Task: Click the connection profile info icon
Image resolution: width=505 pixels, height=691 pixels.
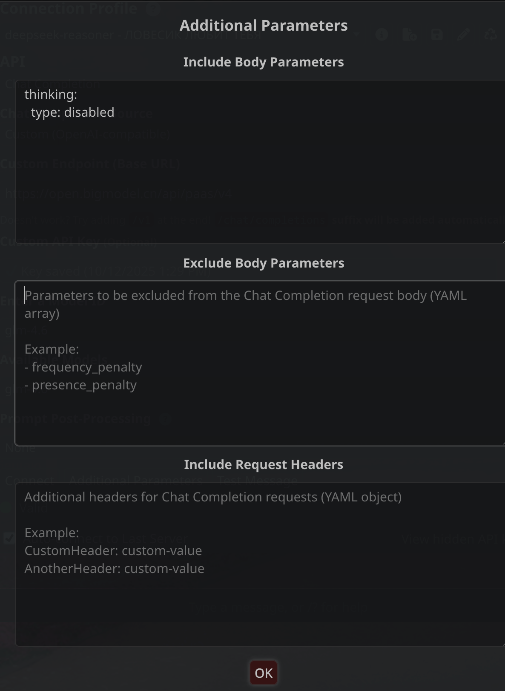Action: 382,35
